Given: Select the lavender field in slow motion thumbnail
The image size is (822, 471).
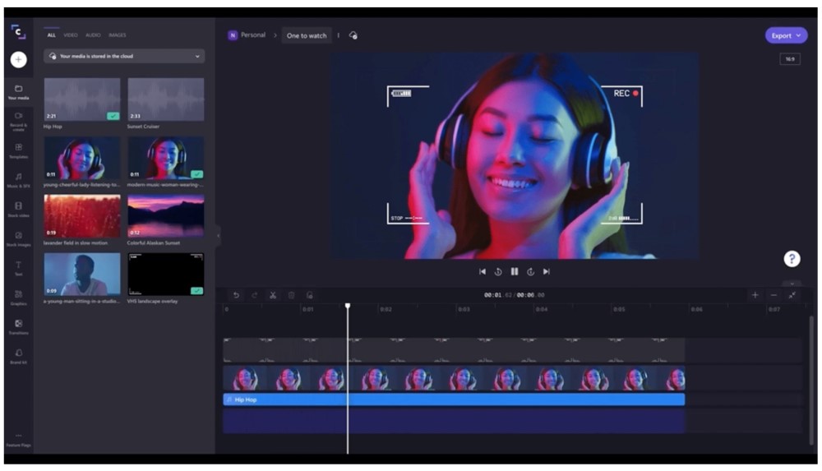Looking at the screenshot, I should tap(82, 216).
